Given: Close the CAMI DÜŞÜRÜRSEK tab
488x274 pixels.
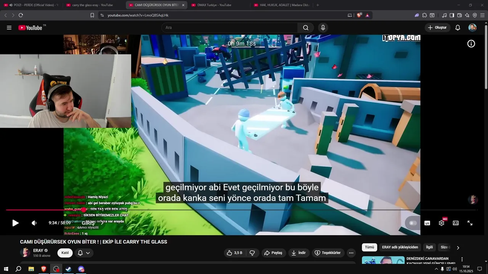Looking at the screenshot, I should [x=183, y=5].
